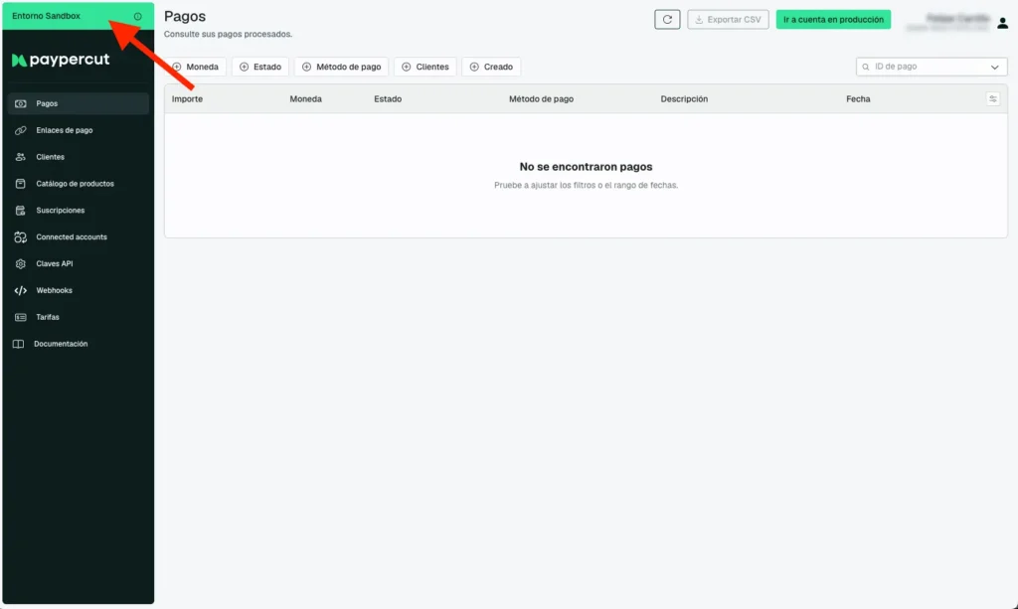Click the info icon beside Entorno Sandbox
This screenshot has height=609, width=1018.
point(137,16)
